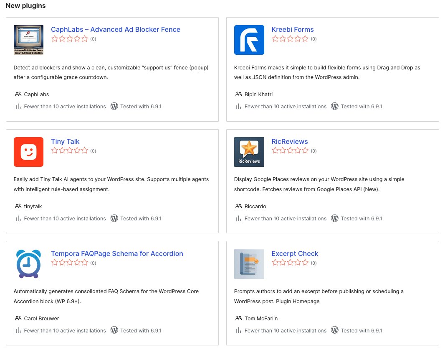445x350 pixels.
Task: Click "Tested with 6.9.1" in Kreebi Forms card
Action: point(361,106)
